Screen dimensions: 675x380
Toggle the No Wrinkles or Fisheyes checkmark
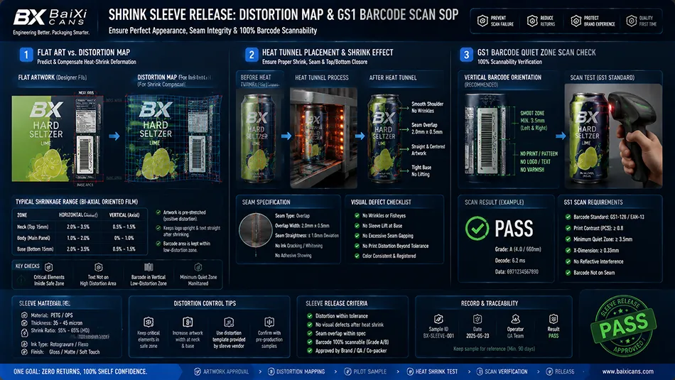click(357, 216)
